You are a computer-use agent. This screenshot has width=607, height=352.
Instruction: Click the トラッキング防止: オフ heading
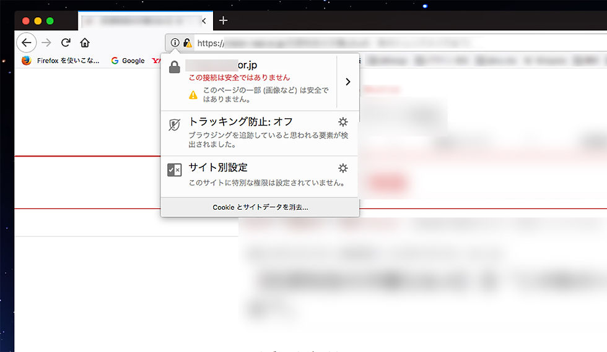(241, 122)
